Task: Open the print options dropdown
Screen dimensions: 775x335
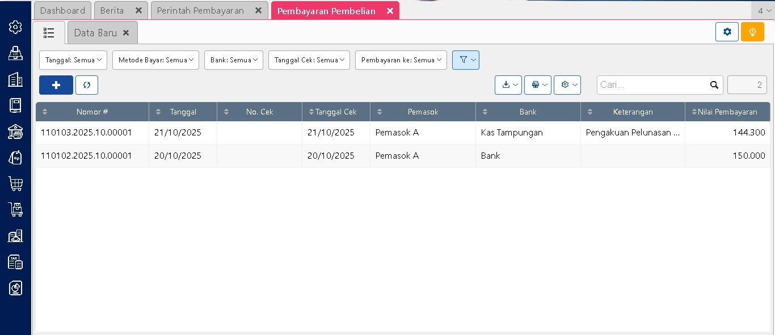Action: 537,85
